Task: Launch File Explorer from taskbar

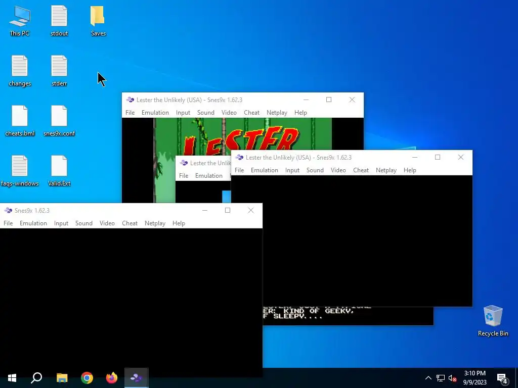Action: pos(62,378)
